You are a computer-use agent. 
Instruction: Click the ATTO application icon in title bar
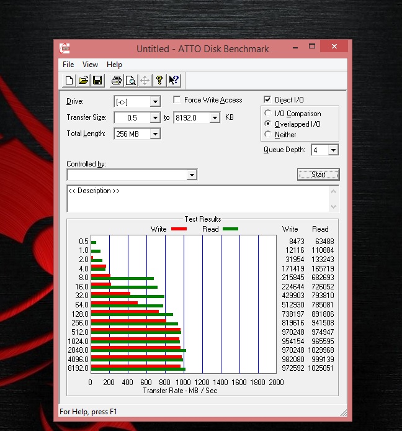pos(65,48)
